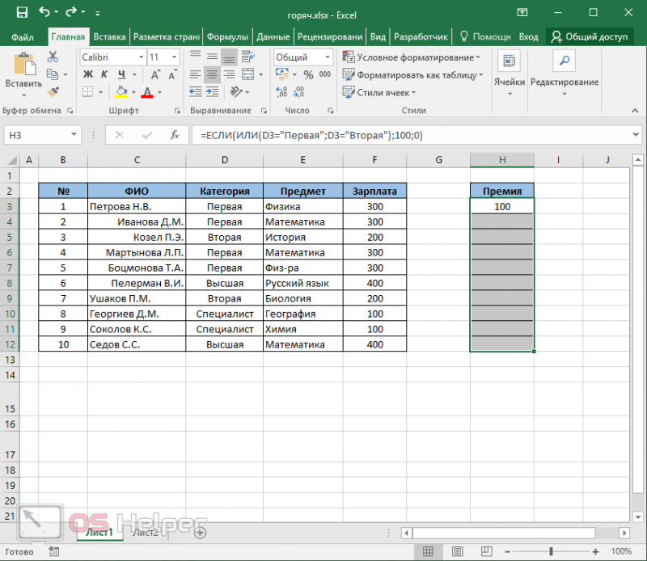Toggle Italic formatting (К)
This screenshot has height=561, width=647.
(104, 74)
